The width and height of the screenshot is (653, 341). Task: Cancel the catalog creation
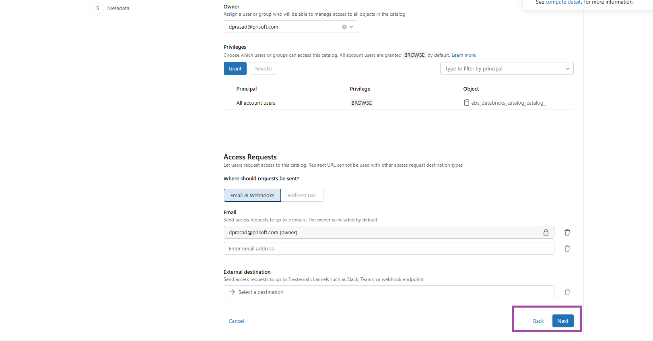point(236,321)
